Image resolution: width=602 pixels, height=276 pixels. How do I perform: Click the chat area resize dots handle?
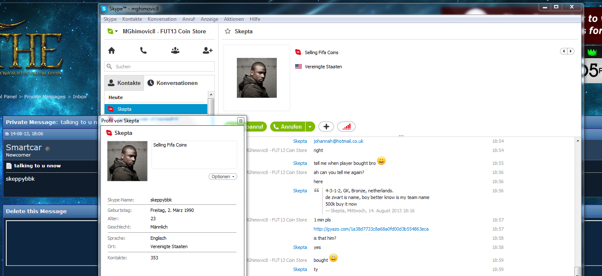pyautogui.click(x=401, y=136)
